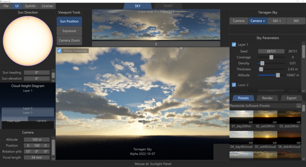Click the Camera panel scroll-down arrow

click(x=53, y=159)
